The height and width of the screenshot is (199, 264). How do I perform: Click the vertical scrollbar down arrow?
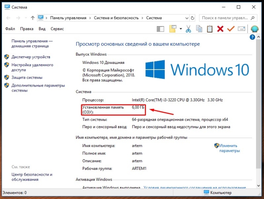(259, 185)
